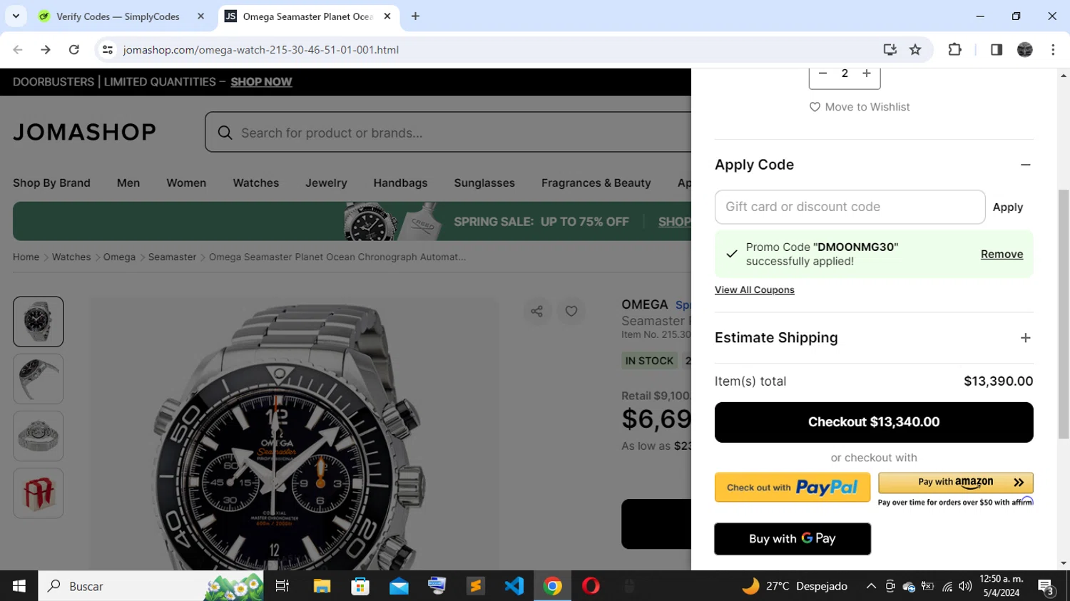Open Visual Studio Code from the taskbar
The height and width of the screenshot is (601, 1070).
pyautogui.click(x=514, y=586)
